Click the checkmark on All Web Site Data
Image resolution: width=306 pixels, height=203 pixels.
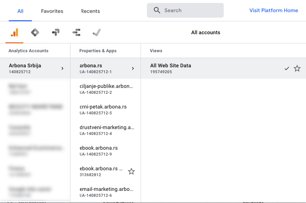tap(287, 68)
